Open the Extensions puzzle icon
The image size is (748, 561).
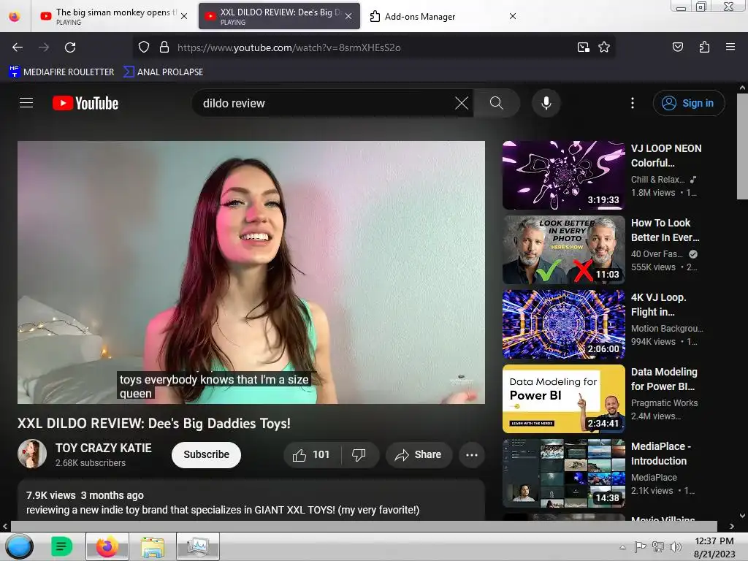(704, 47)
